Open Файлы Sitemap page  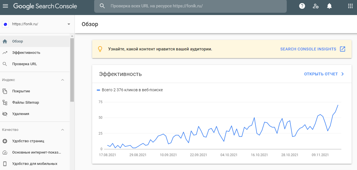click(35, 103)
